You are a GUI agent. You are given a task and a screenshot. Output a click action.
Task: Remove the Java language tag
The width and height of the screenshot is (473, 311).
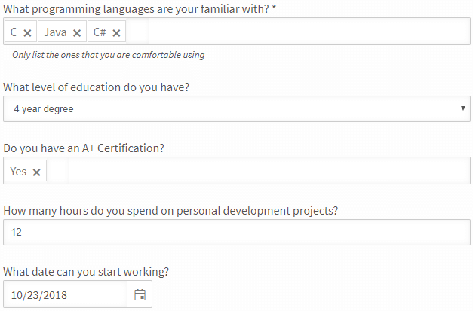(77, 33)
